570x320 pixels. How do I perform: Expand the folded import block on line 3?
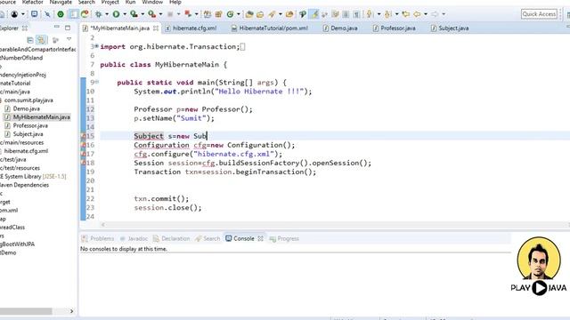(x=97, y=46)
